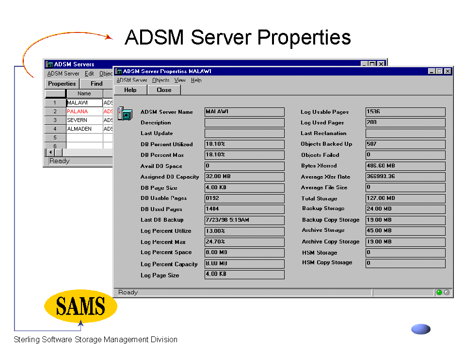465x348 pixels.
Task: Open the View menu
Action: (x=180, y=80)
